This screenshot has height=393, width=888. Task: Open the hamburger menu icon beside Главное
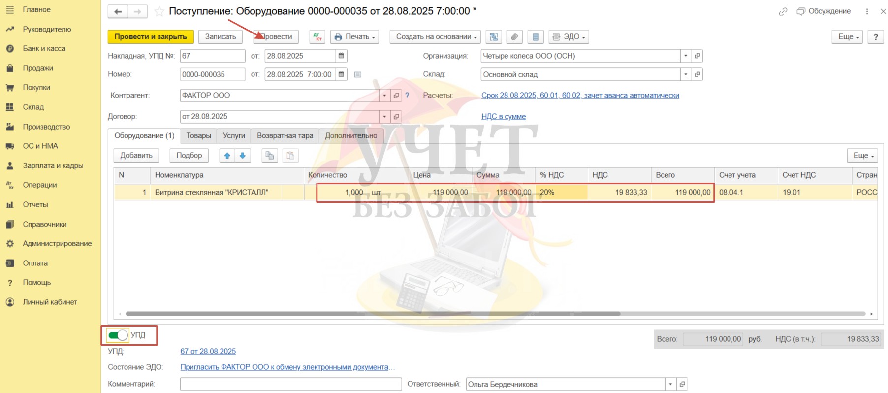pos(10,10)
